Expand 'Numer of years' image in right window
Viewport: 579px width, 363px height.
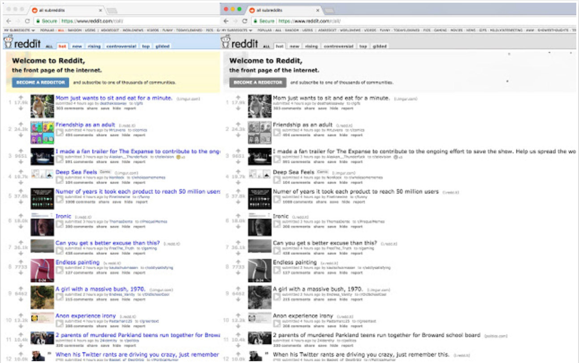pyautogui.click(x=277, y=199)
